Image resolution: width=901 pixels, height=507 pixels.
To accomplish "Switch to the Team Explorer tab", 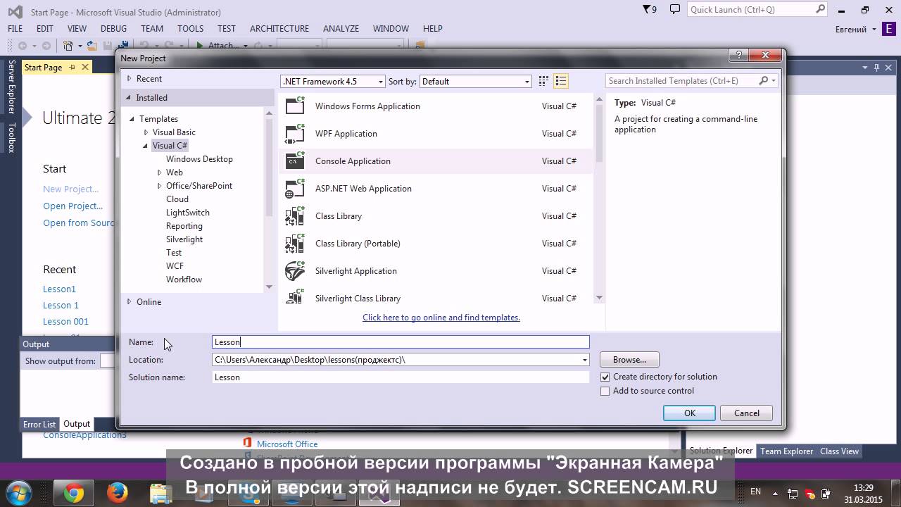I will point(786,451).
